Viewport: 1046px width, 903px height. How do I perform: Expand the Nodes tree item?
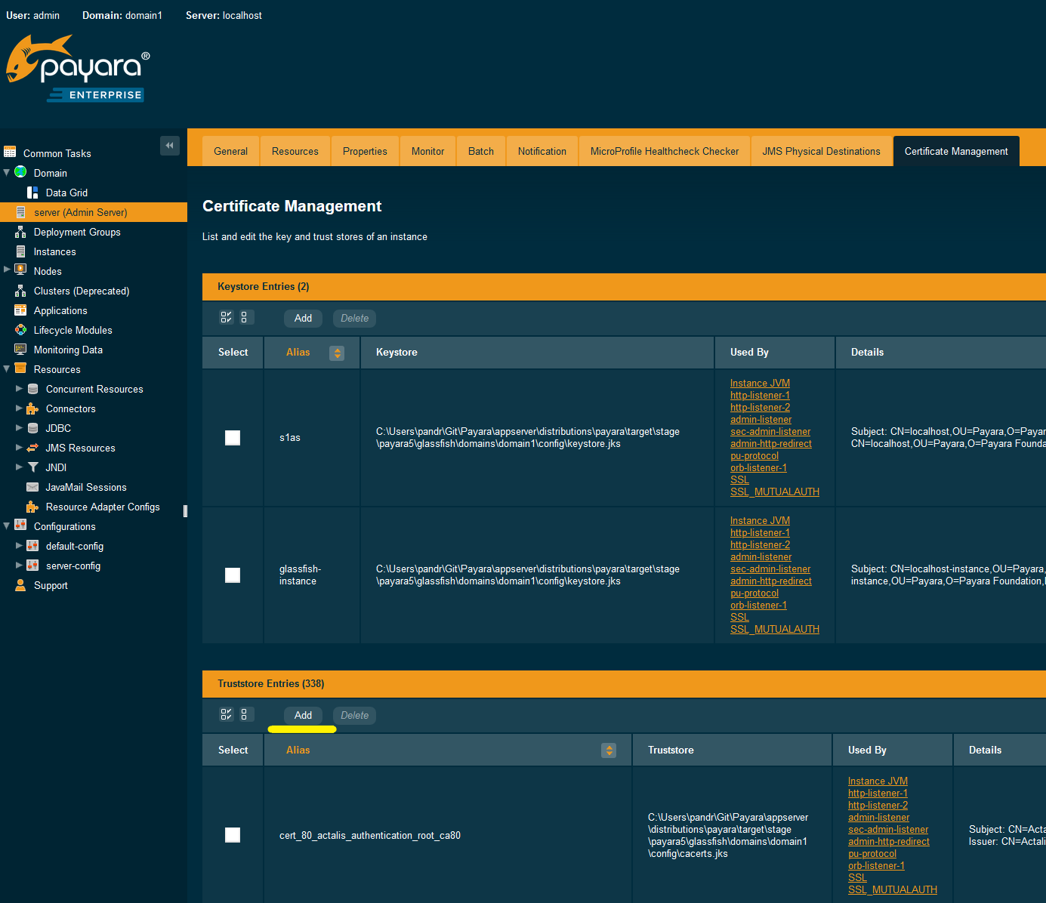[8, 270]
